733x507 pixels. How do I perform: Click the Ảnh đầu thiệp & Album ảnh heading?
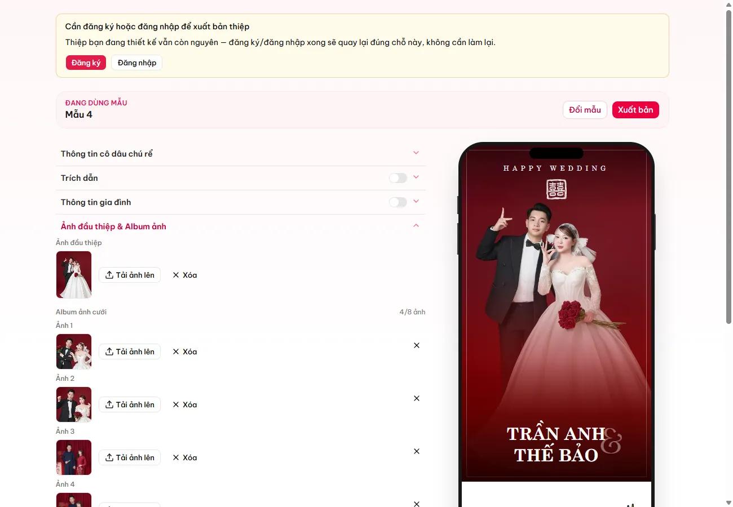click(113, 226)
